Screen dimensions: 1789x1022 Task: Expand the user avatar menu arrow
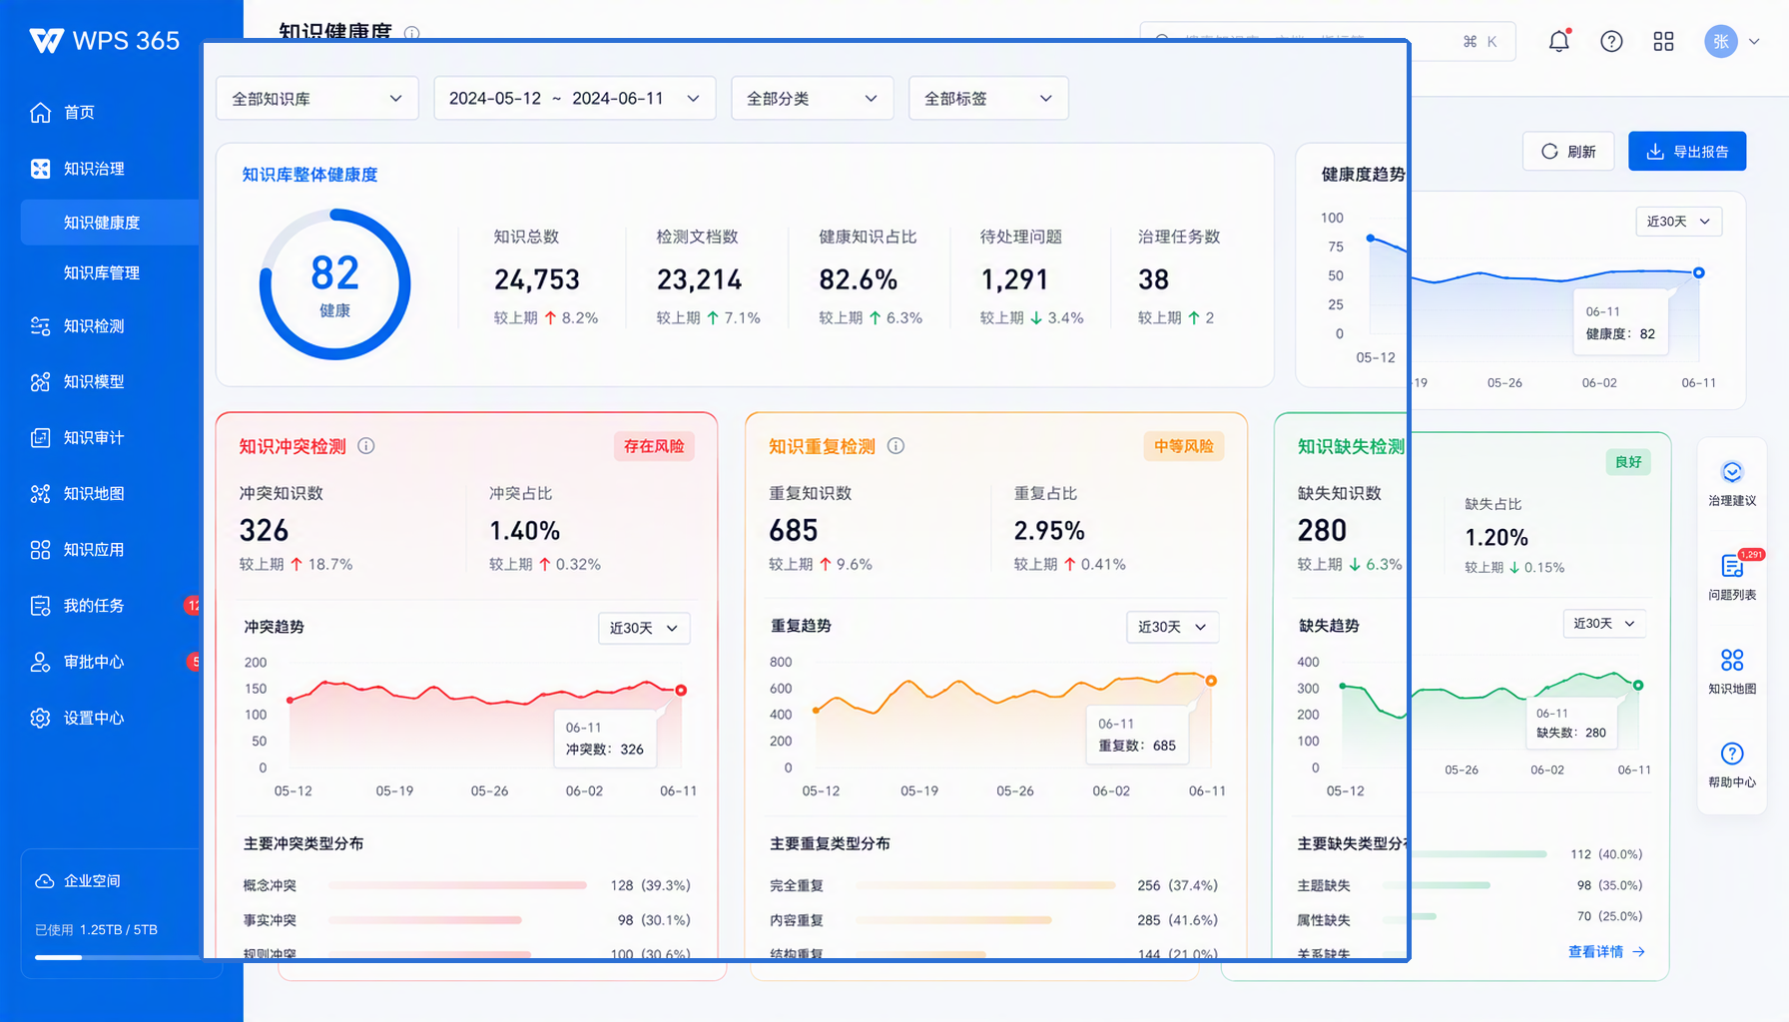(1754, 42)
